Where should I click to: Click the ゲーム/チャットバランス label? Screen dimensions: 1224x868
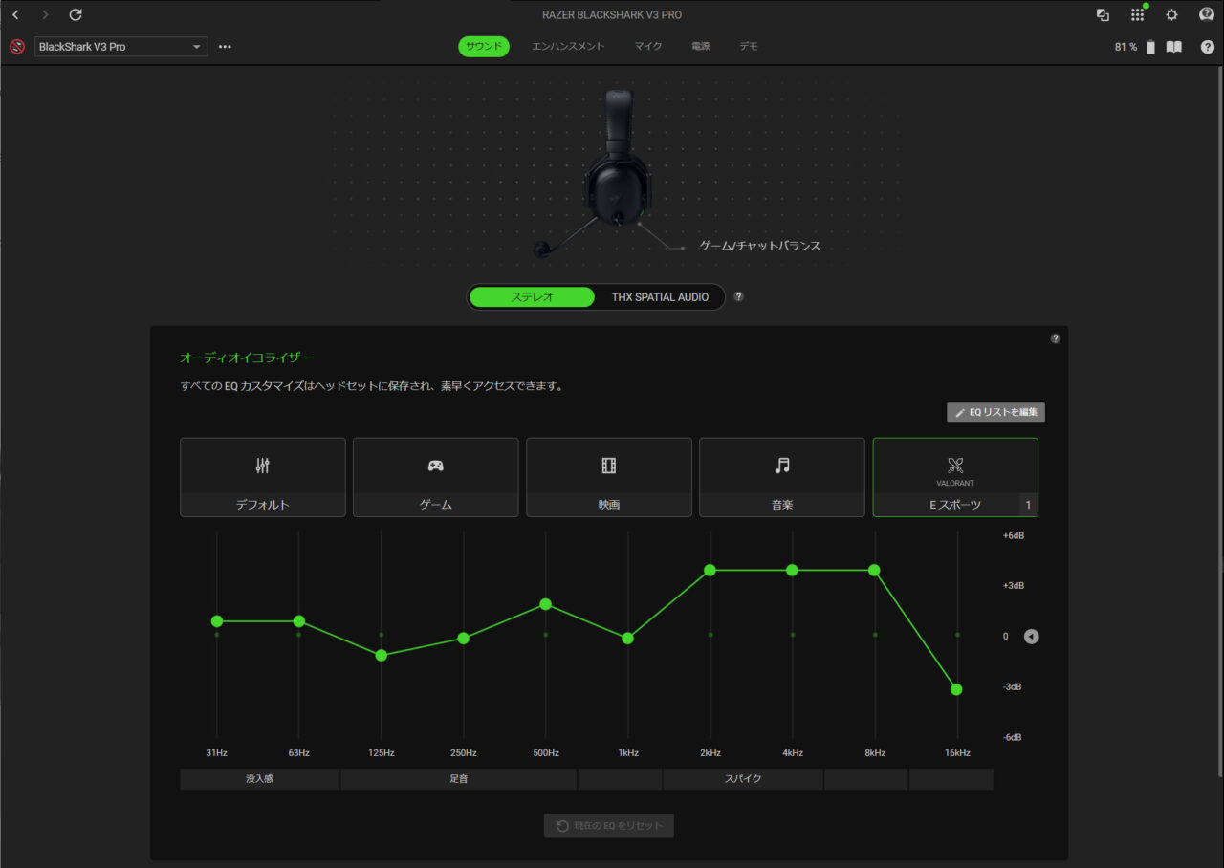[760, 247]
